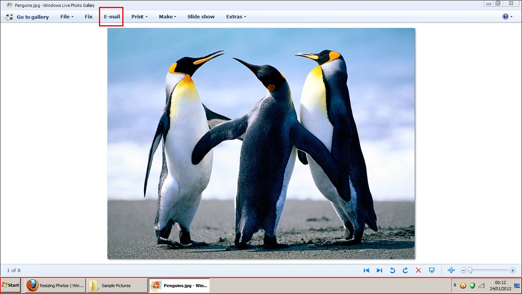
Task: Click Fix in the toolbar
Action: click(x=89, y=16)
